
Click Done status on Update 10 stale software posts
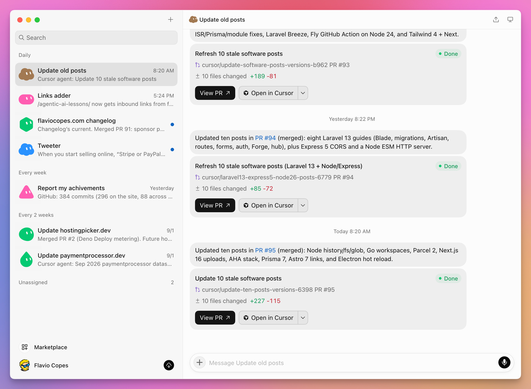448,279
